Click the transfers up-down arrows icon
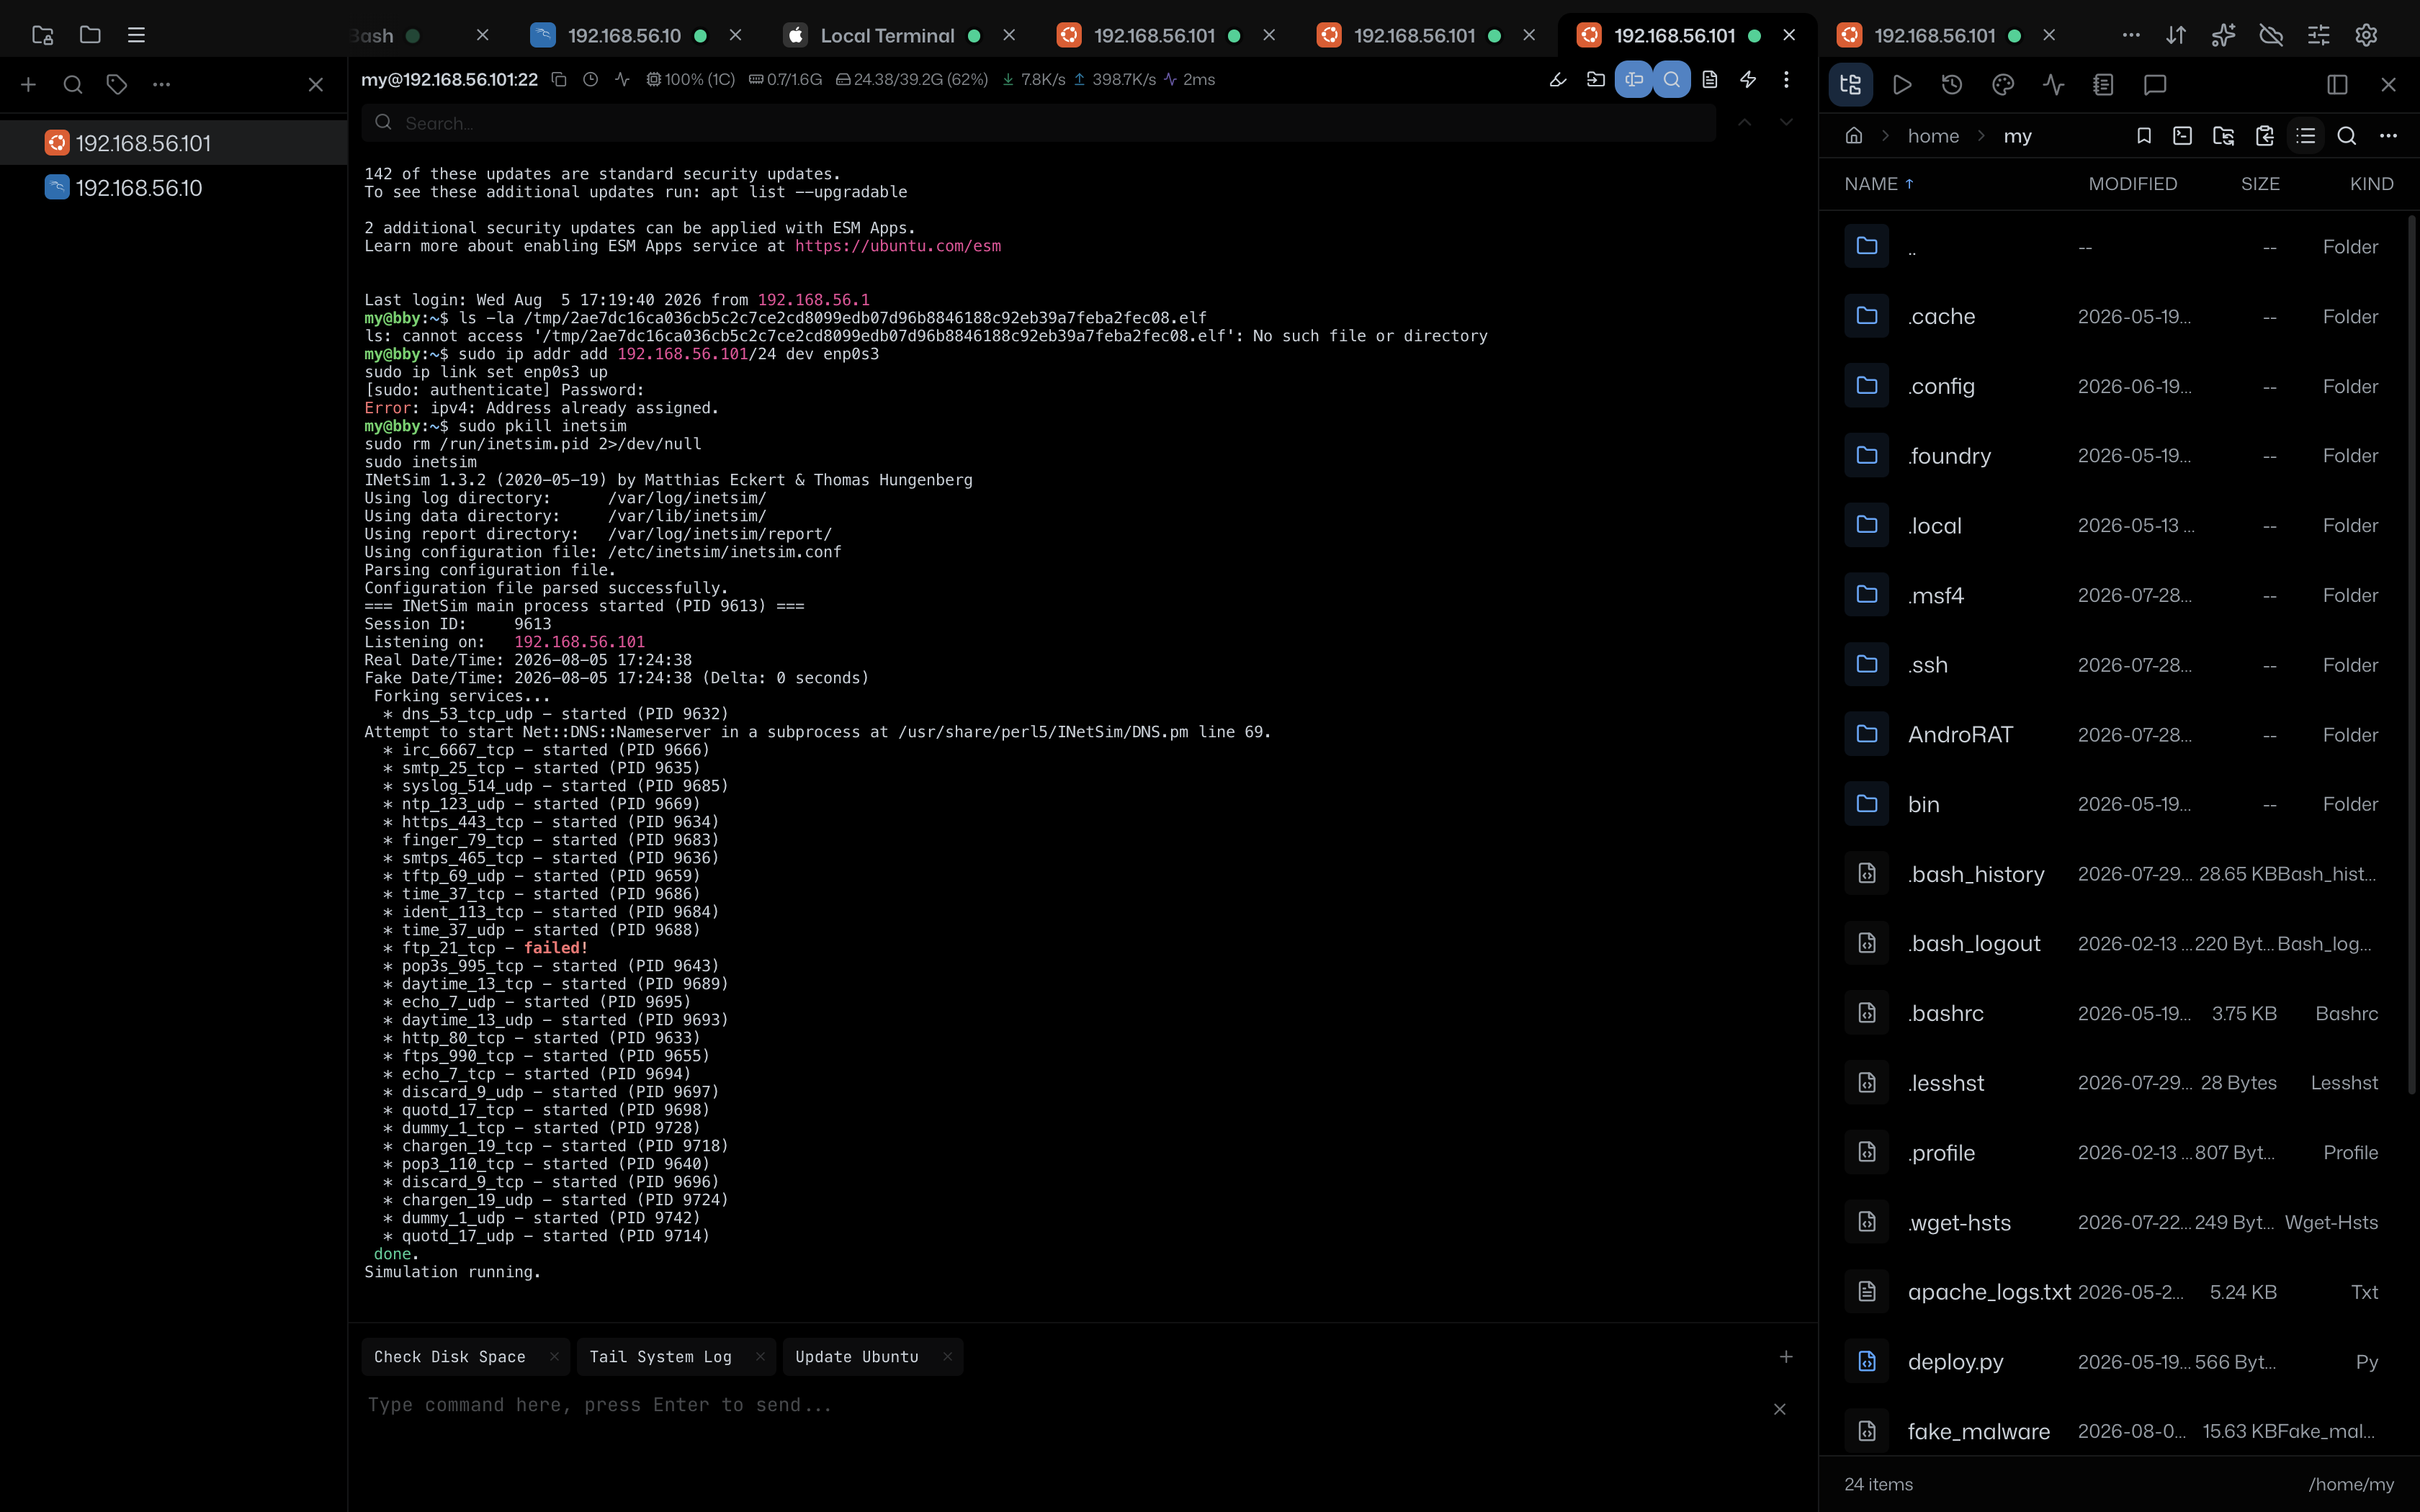 point(2176,35)
